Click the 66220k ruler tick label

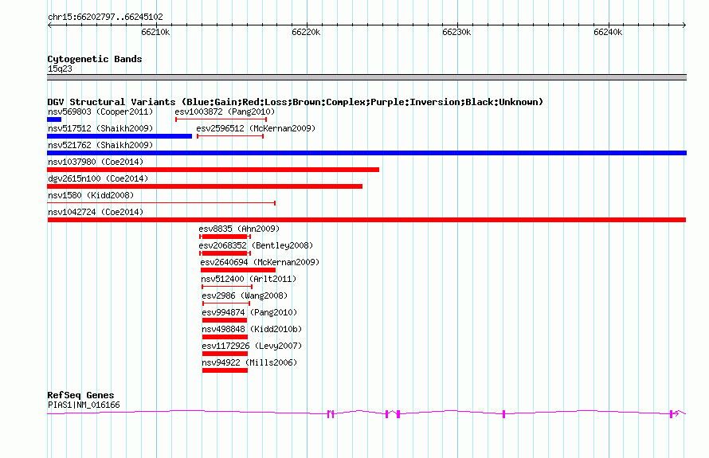[306, 32]
